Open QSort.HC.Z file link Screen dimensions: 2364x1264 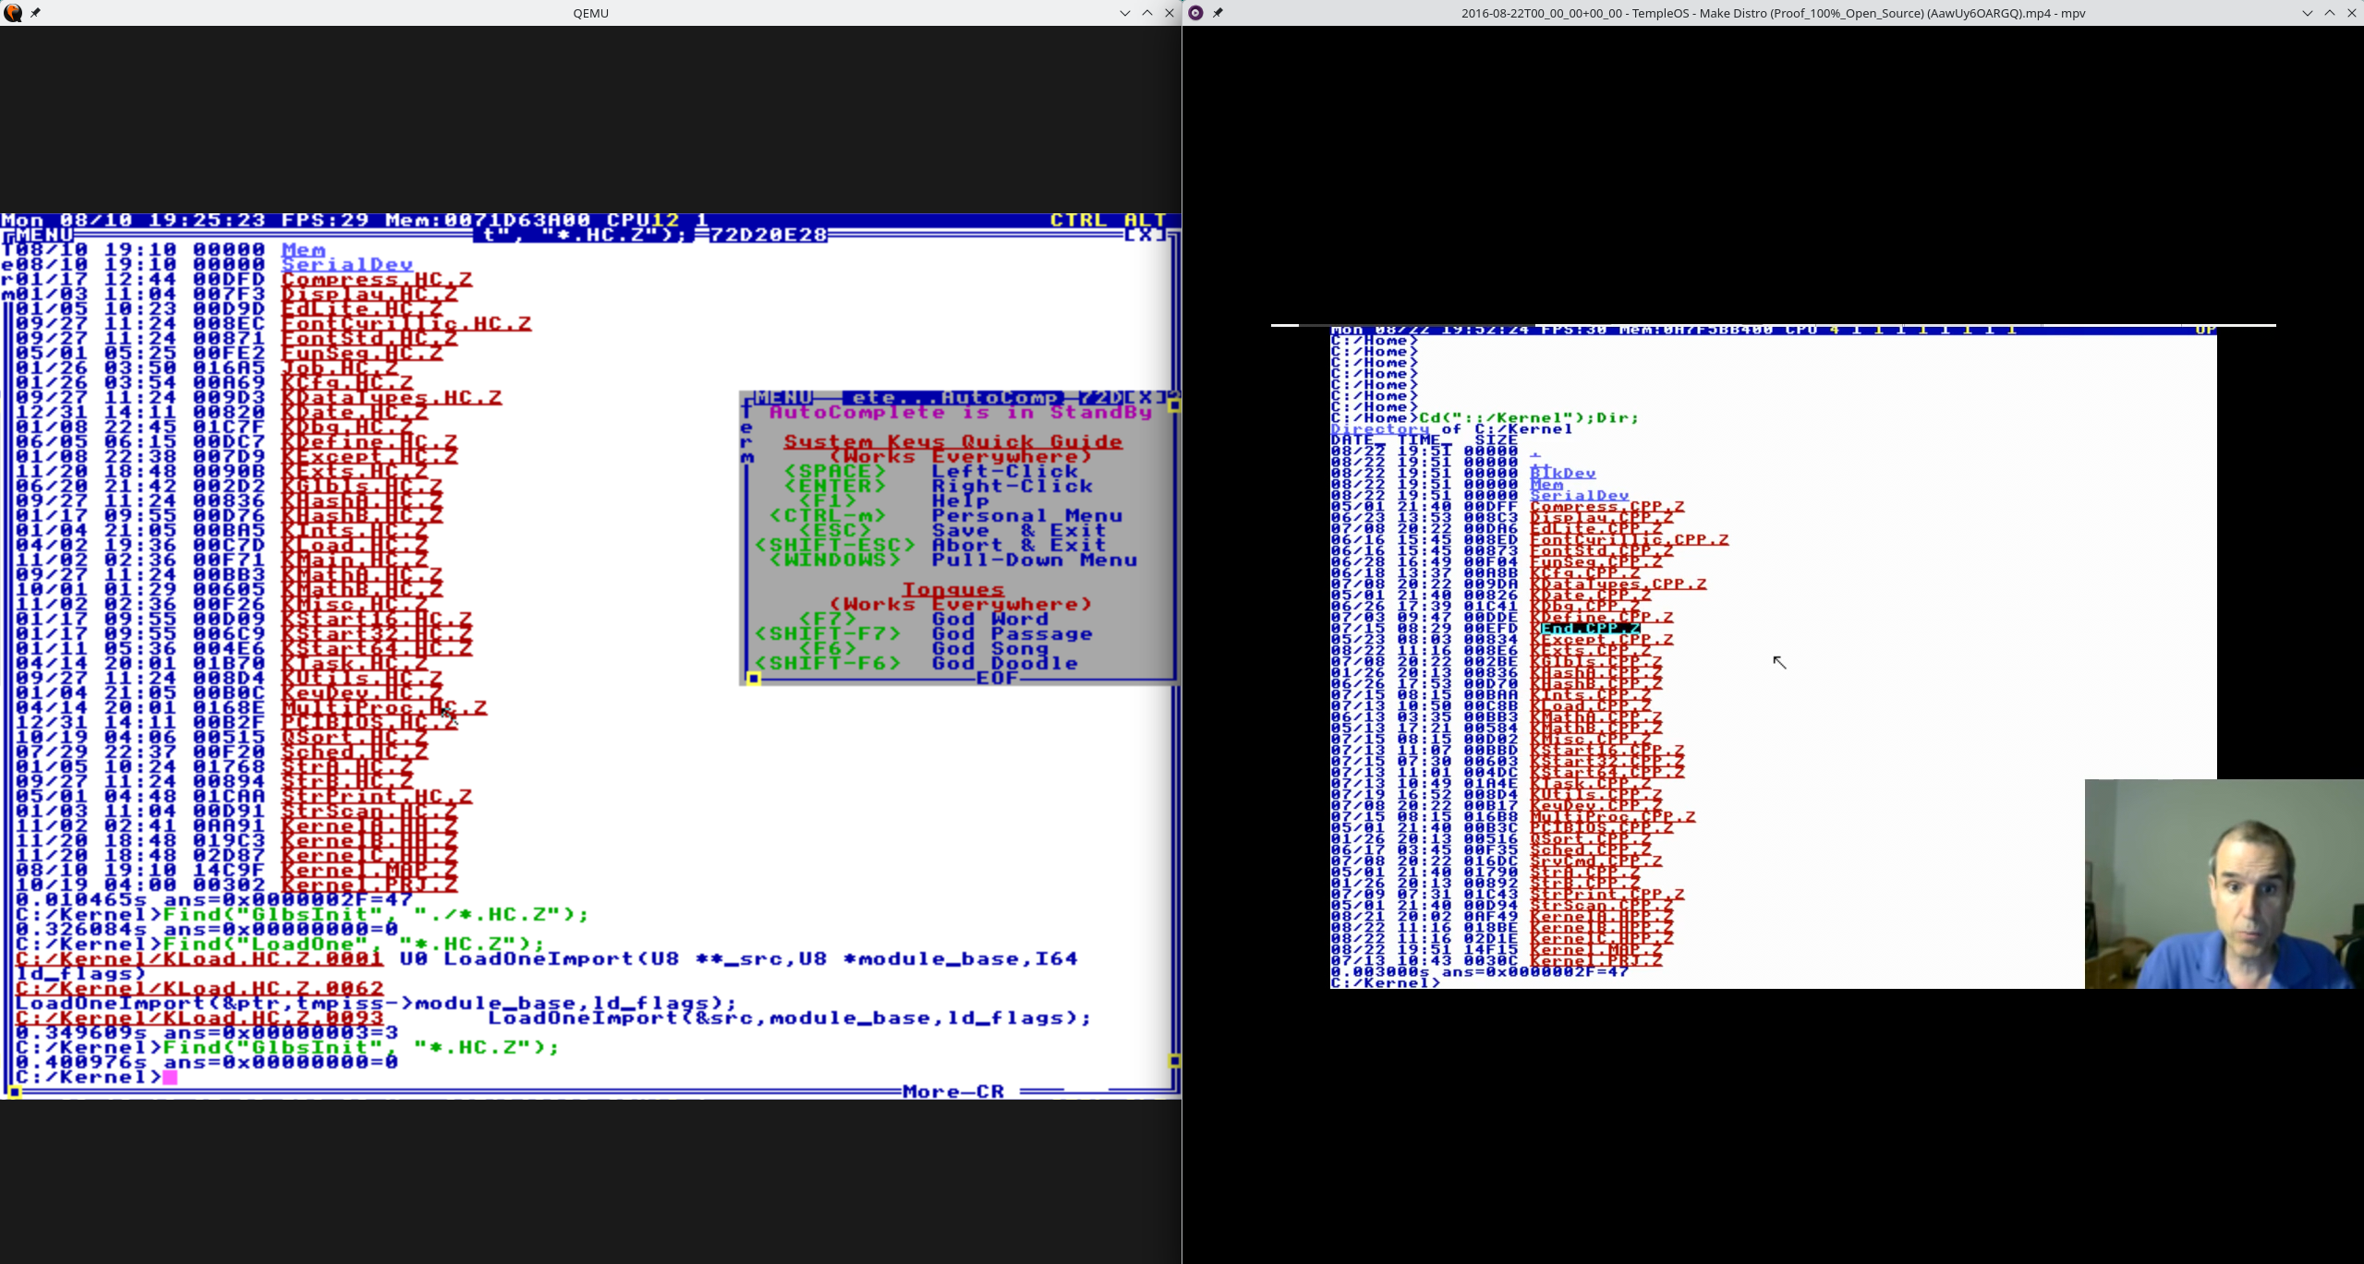(355, 738)
